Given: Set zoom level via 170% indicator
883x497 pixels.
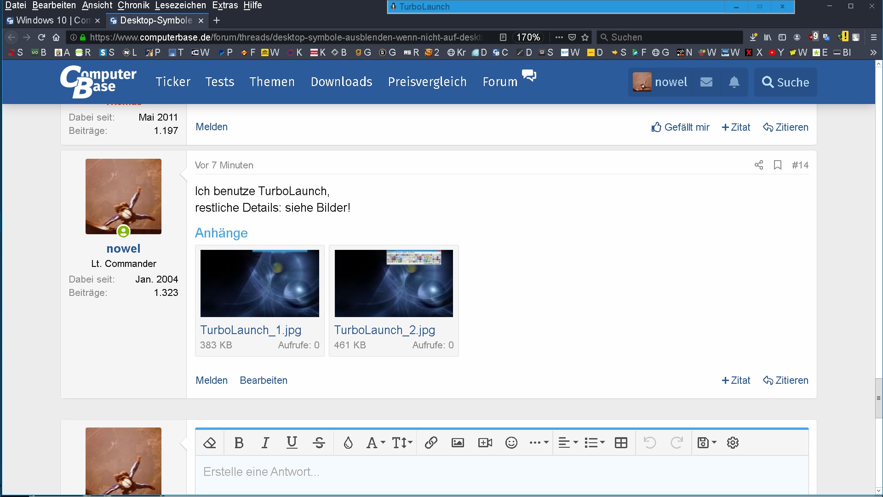Looking at the screenshot, I should tap(528, 37).
